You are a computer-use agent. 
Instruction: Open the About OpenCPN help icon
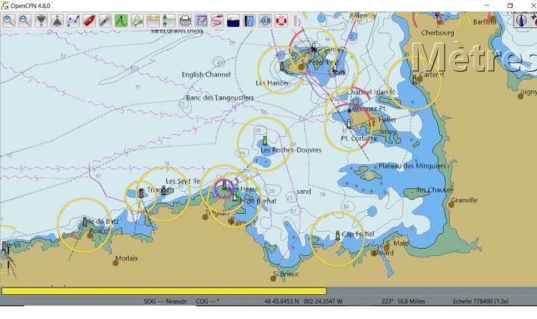click(x=250, y=20)
